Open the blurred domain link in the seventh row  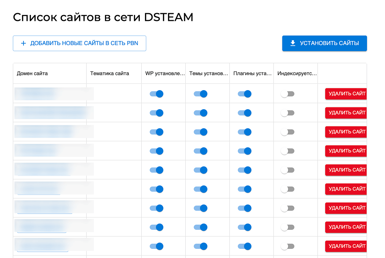coord(45,208)
